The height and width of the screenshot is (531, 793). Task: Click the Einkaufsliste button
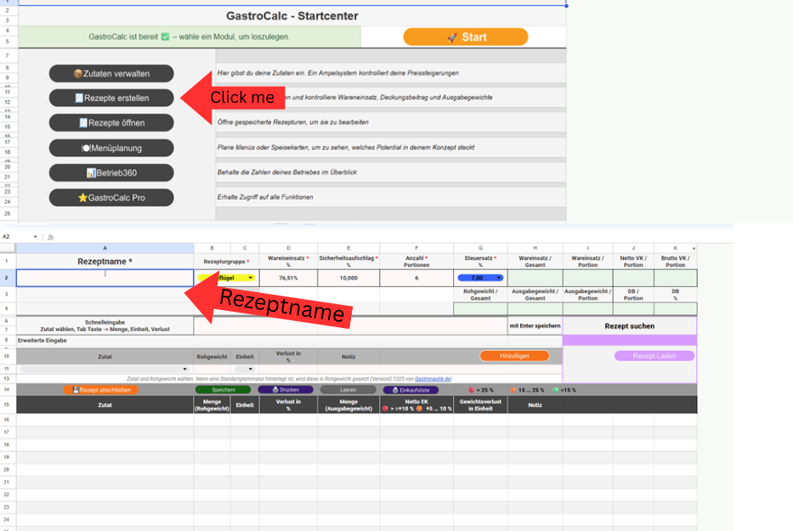[411, 390]
